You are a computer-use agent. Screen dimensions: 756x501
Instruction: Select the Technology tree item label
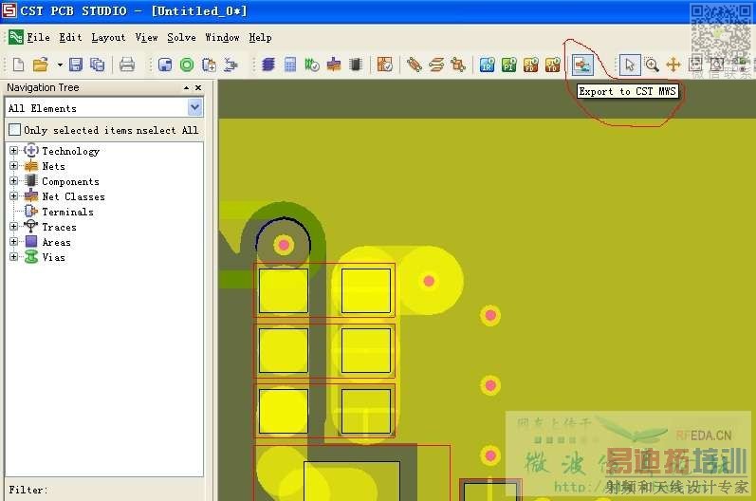(x=70, y=151)
